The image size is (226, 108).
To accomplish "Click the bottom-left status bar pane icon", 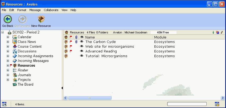I will coord(4,104).
